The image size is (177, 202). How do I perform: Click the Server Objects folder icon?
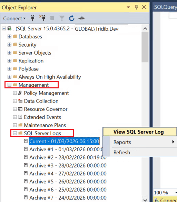[15, 52]
